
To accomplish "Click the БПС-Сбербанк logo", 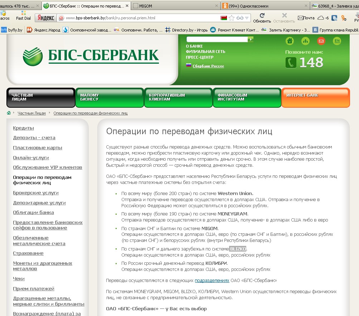I will pos(91,56).
